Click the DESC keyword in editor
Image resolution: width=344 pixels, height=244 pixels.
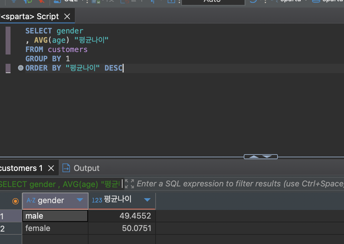(x=114, y=68)
